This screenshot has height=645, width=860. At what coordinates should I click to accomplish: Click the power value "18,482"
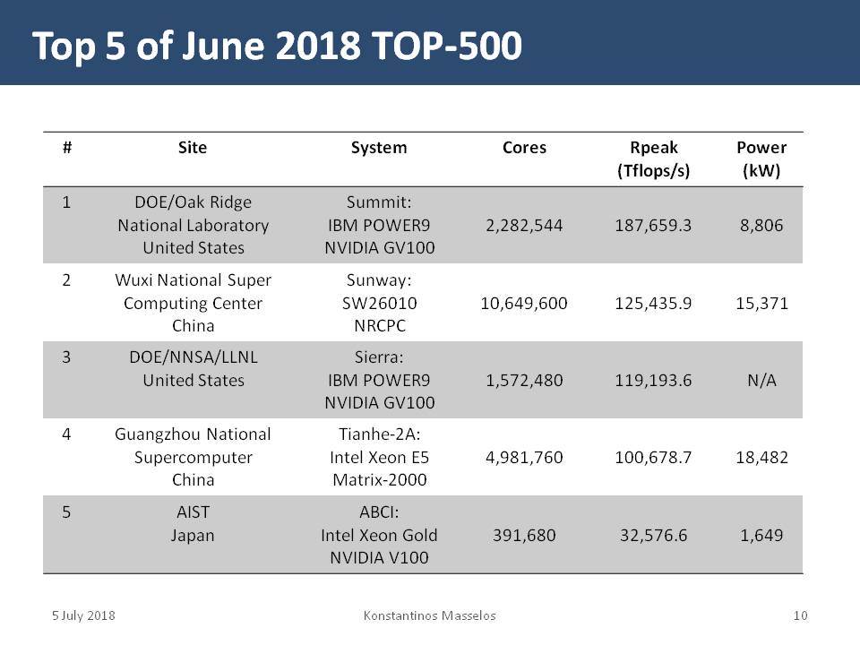pyautogui.click(x=761, y=458)
